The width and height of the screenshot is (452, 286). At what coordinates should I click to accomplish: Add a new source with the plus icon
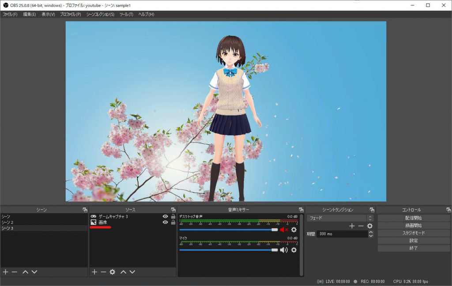[94, 272]
